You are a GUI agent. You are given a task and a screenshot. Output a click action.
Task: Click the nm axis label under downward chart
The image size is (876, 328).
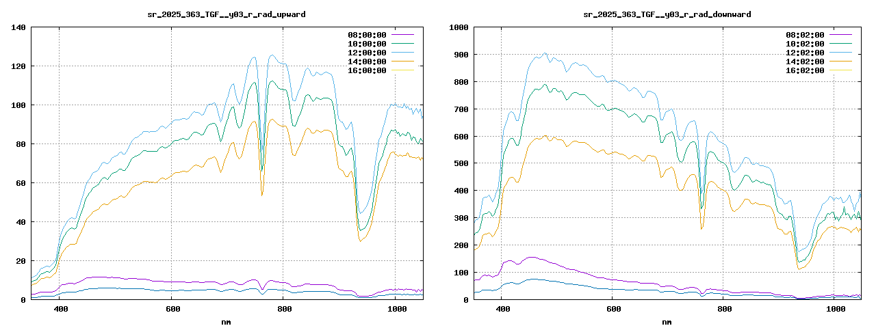[x=667, y=320]
